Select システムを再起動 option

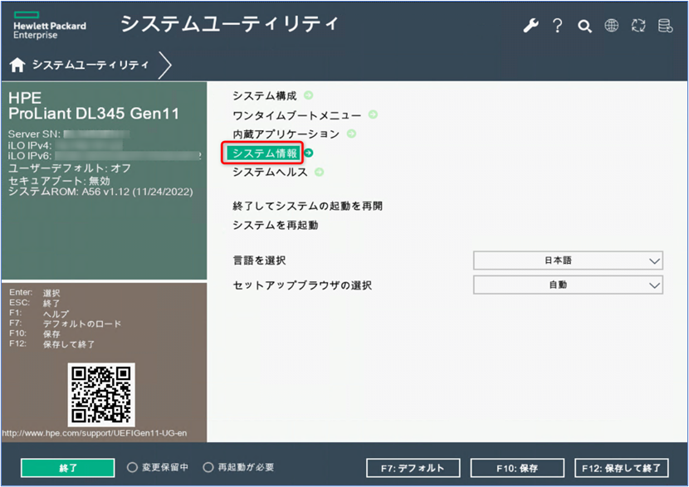point(275,226)
